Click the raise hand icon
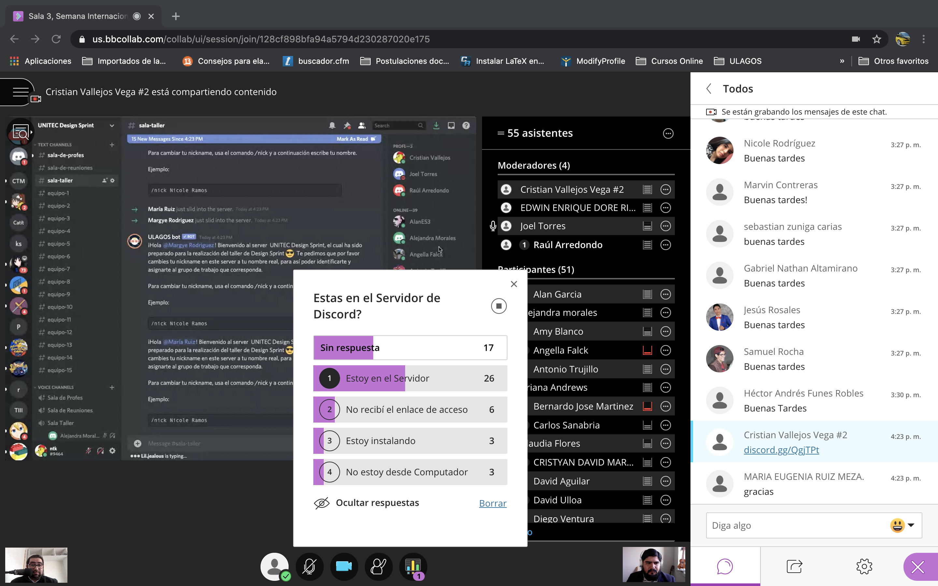Image resolution: width=938 pixels, height=586 pixels. pyautogui.click(x=378, y=566)
